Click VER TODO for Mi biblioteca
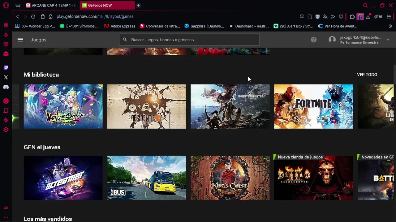The image size is (396, 222). (367, 75)
